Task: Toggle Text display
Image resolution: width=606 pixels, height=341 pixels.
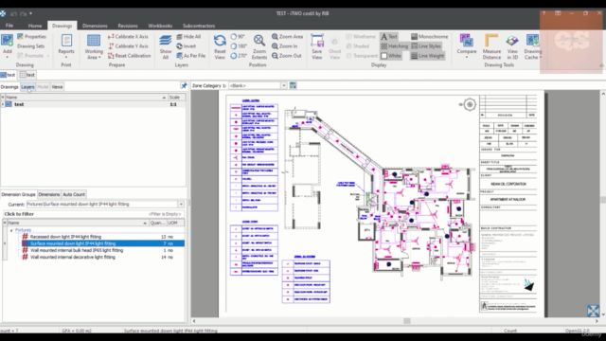Action: point(389,36)
